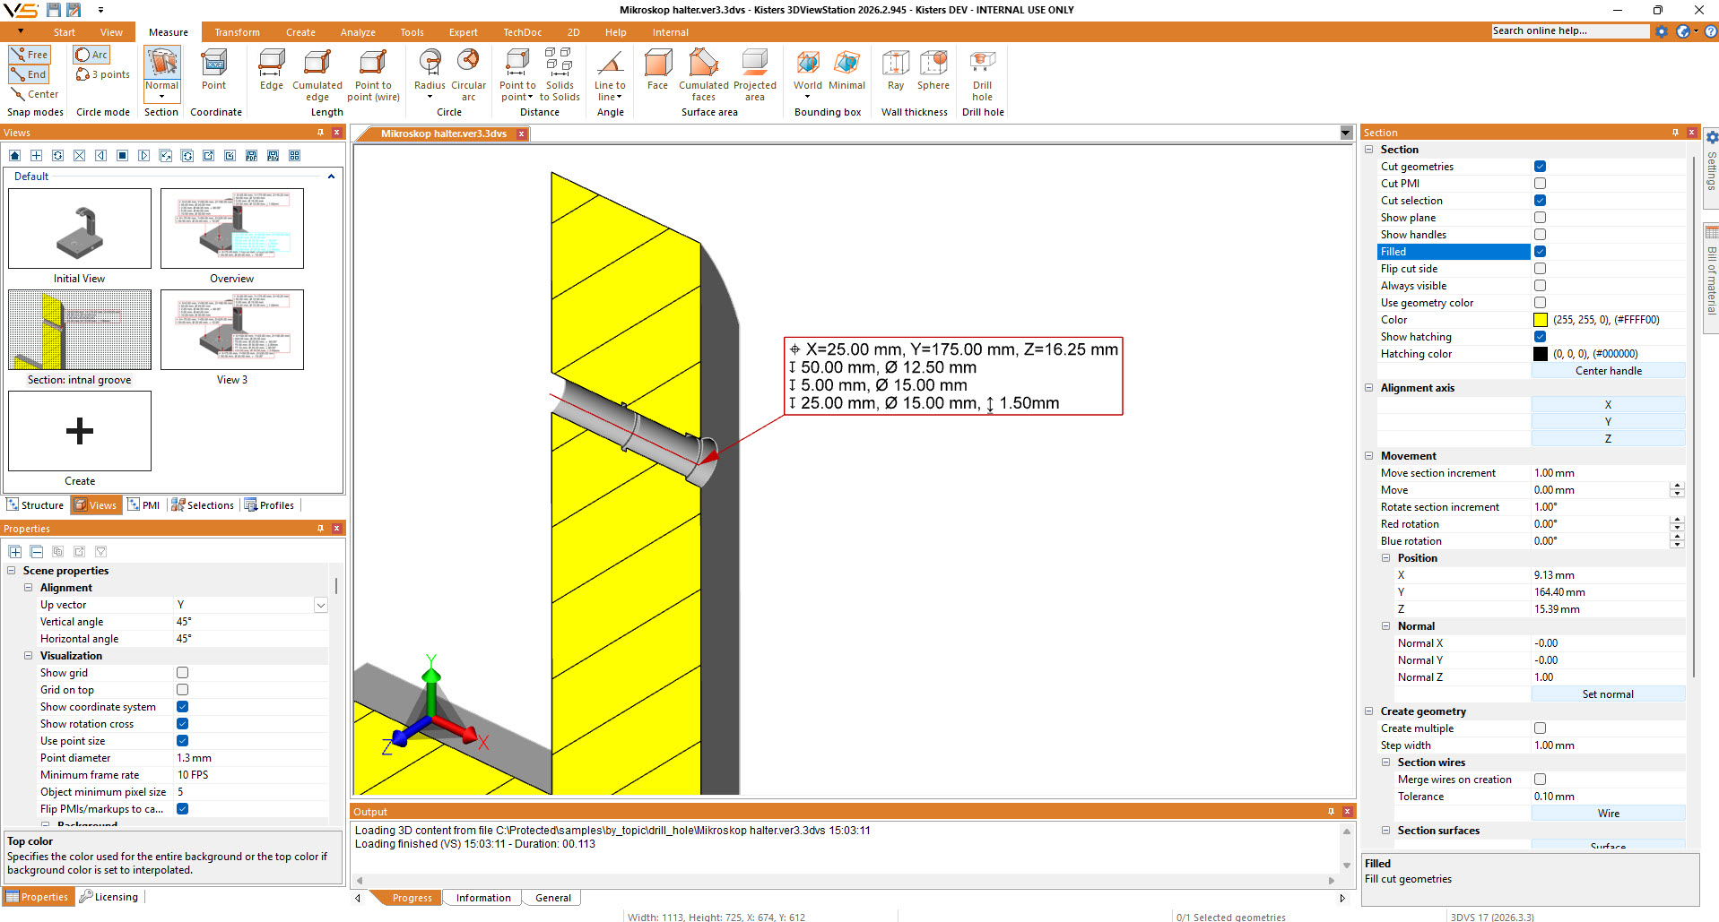Viewport: 1719px width, 922px height.
Task: Click the Create new view tile
Action: (x=80, y=431)
